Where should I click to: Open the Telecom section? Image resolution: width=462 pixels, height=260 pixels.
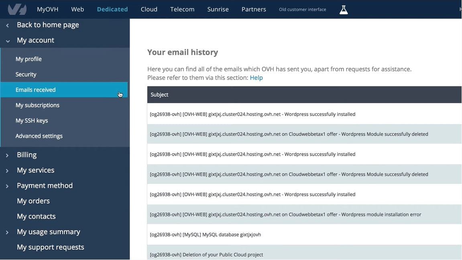click(182, 9)
